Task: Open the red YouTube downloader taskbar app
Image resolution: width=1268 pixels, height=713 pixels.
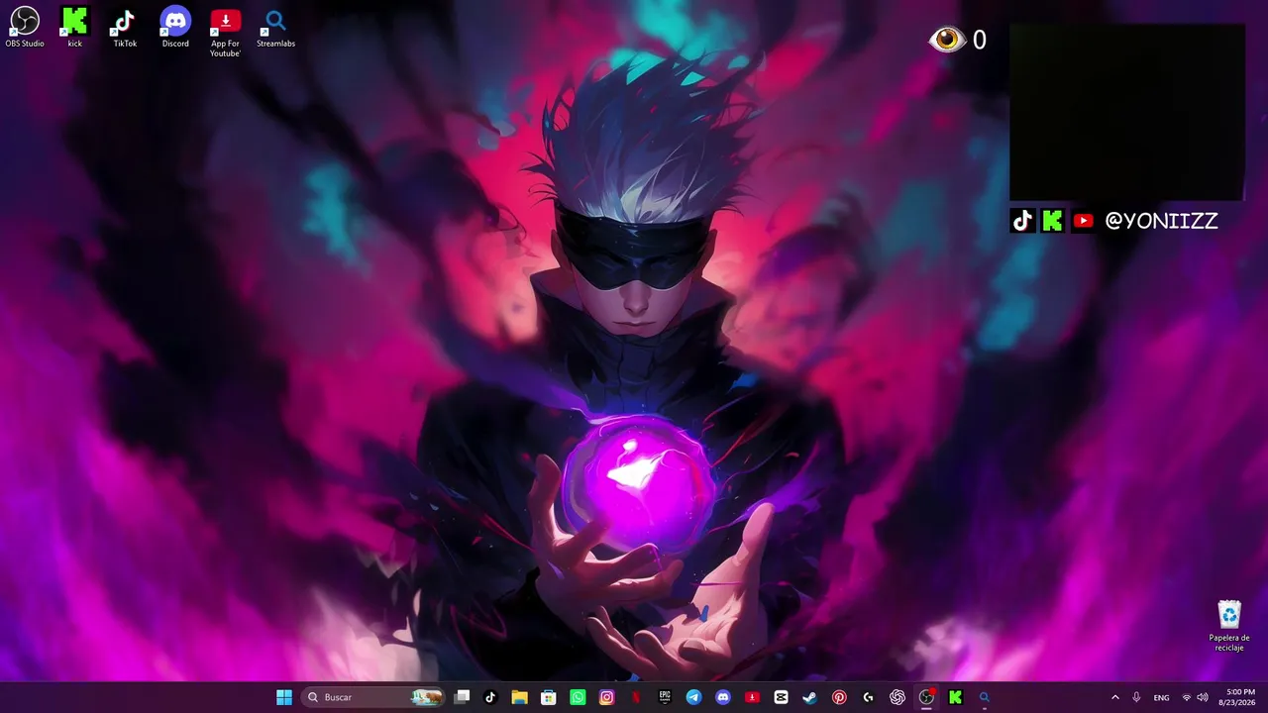Action: (x=752, y=697)
